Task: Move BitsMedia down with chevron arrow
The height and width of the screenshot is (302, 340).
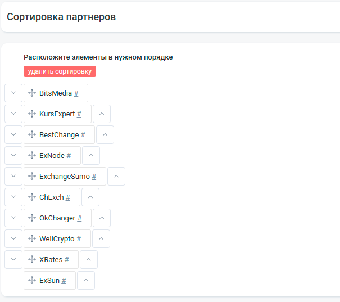Action: (x=13, y=93)
